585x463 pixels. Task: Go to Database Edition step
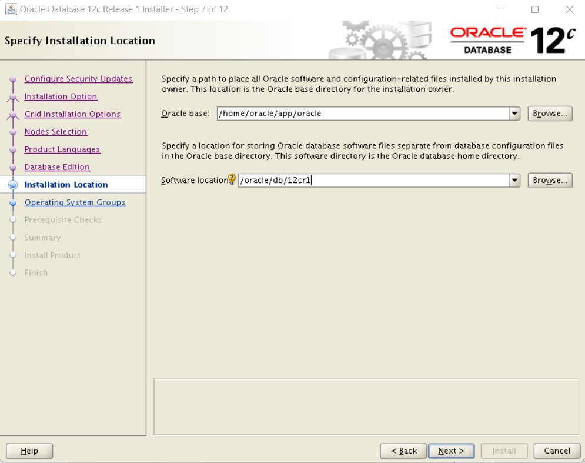click(57, 167)
